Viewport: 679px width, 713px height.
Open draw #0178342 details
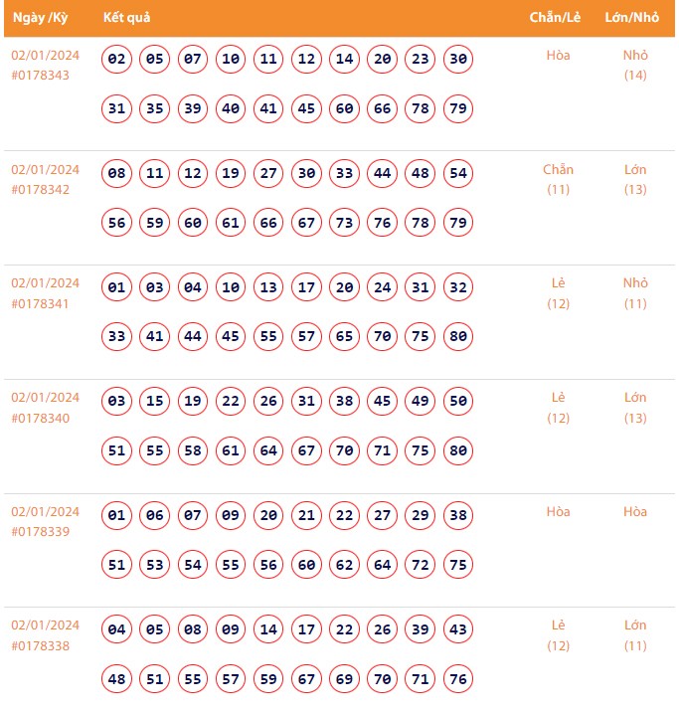pos(41,189)
